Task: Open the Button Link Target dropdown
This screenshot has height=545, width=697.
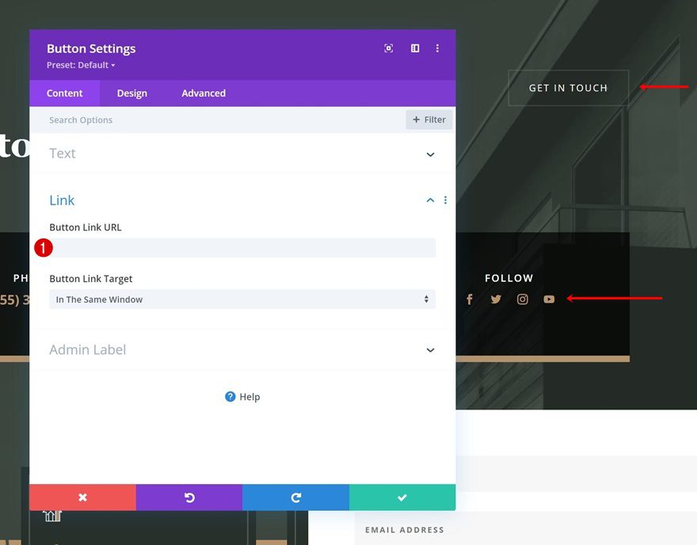Action: [x=242, y=299]
